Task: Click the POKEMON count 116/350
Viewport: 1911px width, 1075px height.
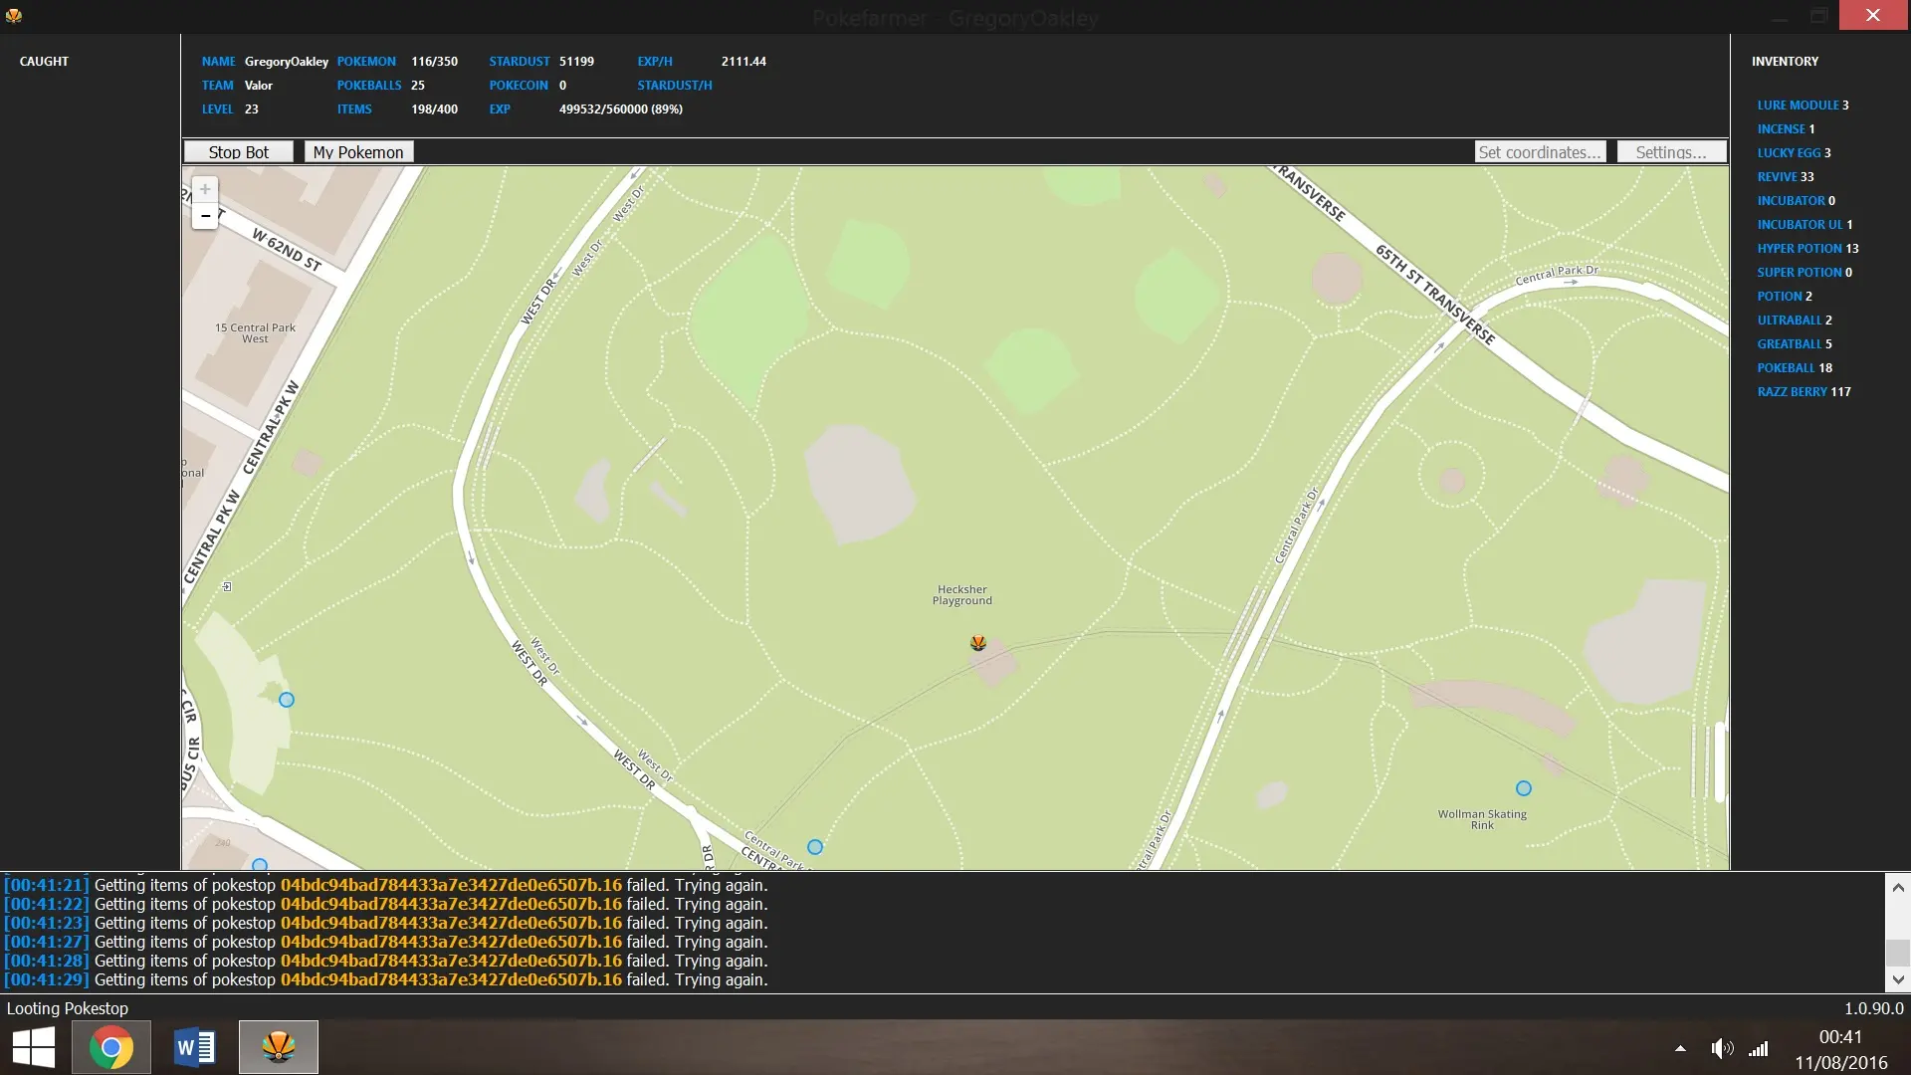Action: [435, 61]
